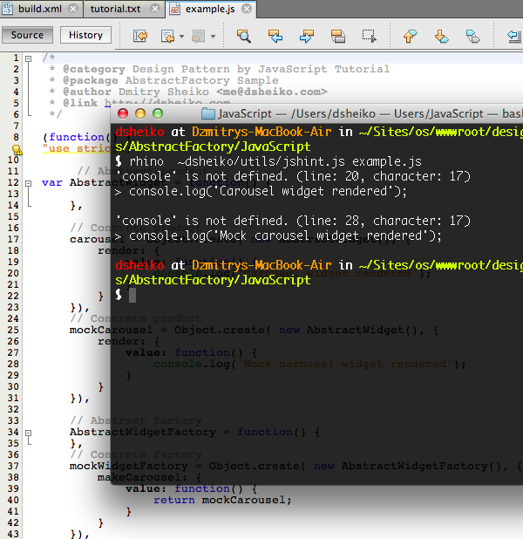523x539 pixels.
Task: Click the Find Selection magnifier icon
Action: [244, 36]
